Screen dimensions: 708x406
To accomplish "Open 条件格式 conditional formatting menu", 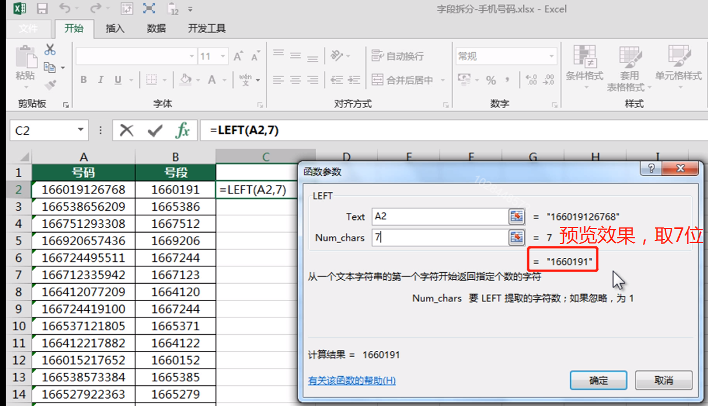I will [584, 68].
